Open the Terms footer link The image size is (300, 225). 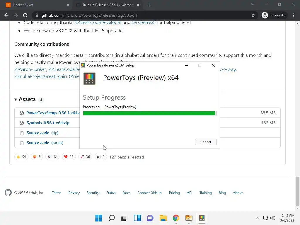click(x=57, y=193)
